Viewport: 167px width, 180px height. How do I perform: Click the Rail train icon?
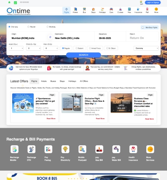tap(147, 9)
